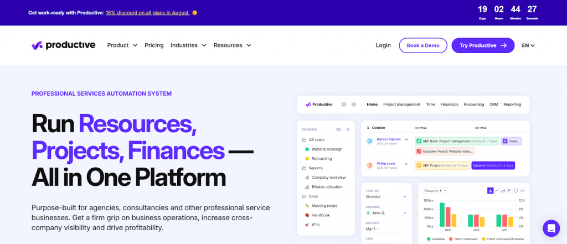Click the add folder icon in Favorites
Image resolution: width=567 pixels, height=244 pixels.
[x=338, y=129]
